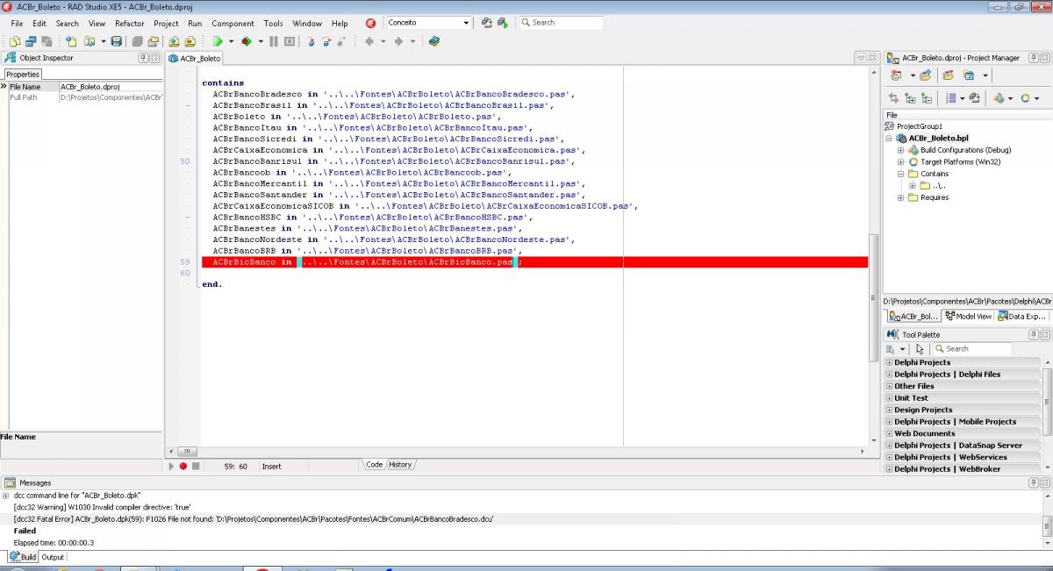Click the Tool Palette search field
The height and width of the screenshot is (571, 1053).
tap(971, 349)
